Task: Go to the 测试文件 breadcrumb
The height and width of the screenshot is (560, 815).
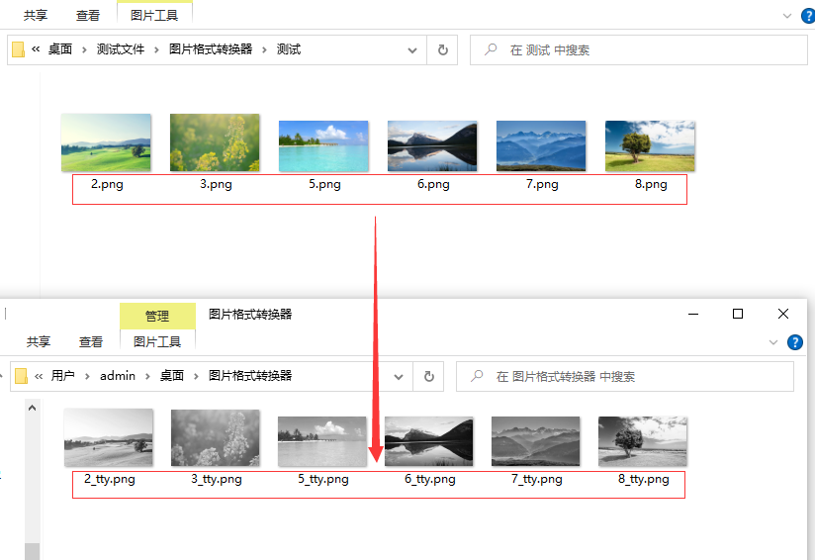Action: click(x=121, y=49)
